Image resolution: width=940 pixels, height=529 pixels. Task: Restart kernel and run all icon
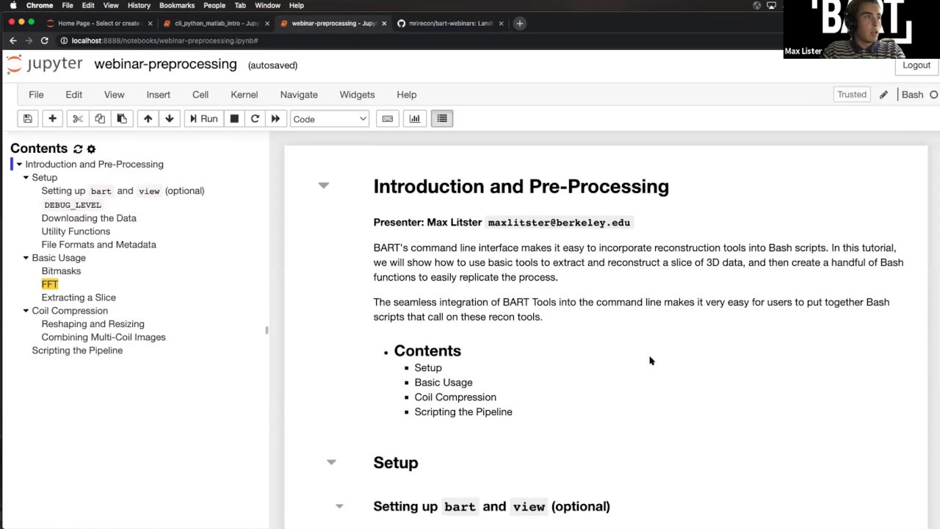click(275, 119)
